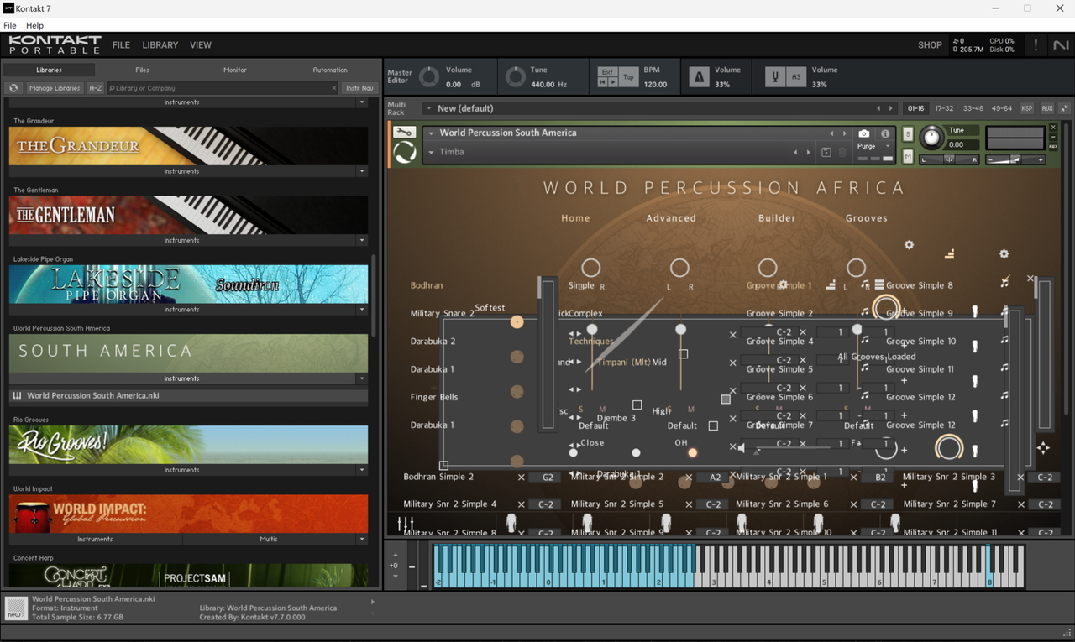Click the instrument Tune knob

(931, 137)
